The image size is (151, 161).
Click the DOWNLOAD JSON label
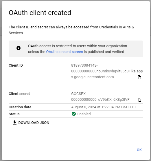coord(34,123)
